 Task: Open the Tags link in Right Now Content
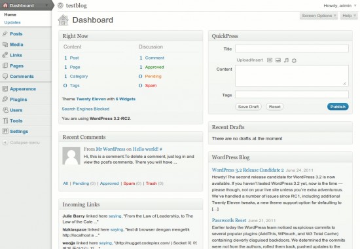pyautogui.click(x=75, y=86)
